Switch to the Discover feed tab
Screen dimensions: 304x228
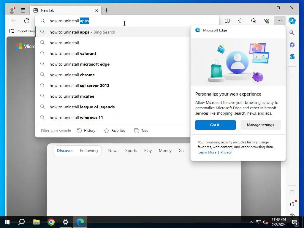(x=65, y=151)
